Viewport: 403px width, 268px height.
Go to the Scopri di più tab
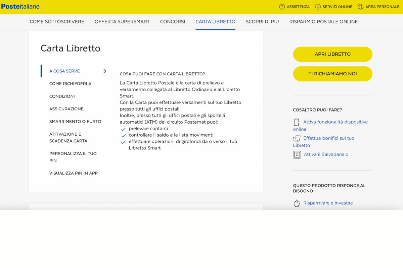pos(262,21)
